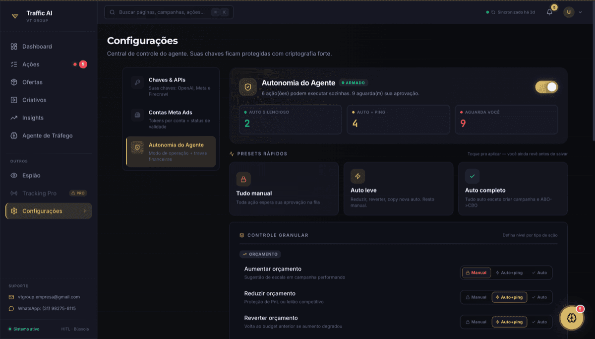Click Sincronizado há 3d status text
The image size is (595, 339).
516,12
